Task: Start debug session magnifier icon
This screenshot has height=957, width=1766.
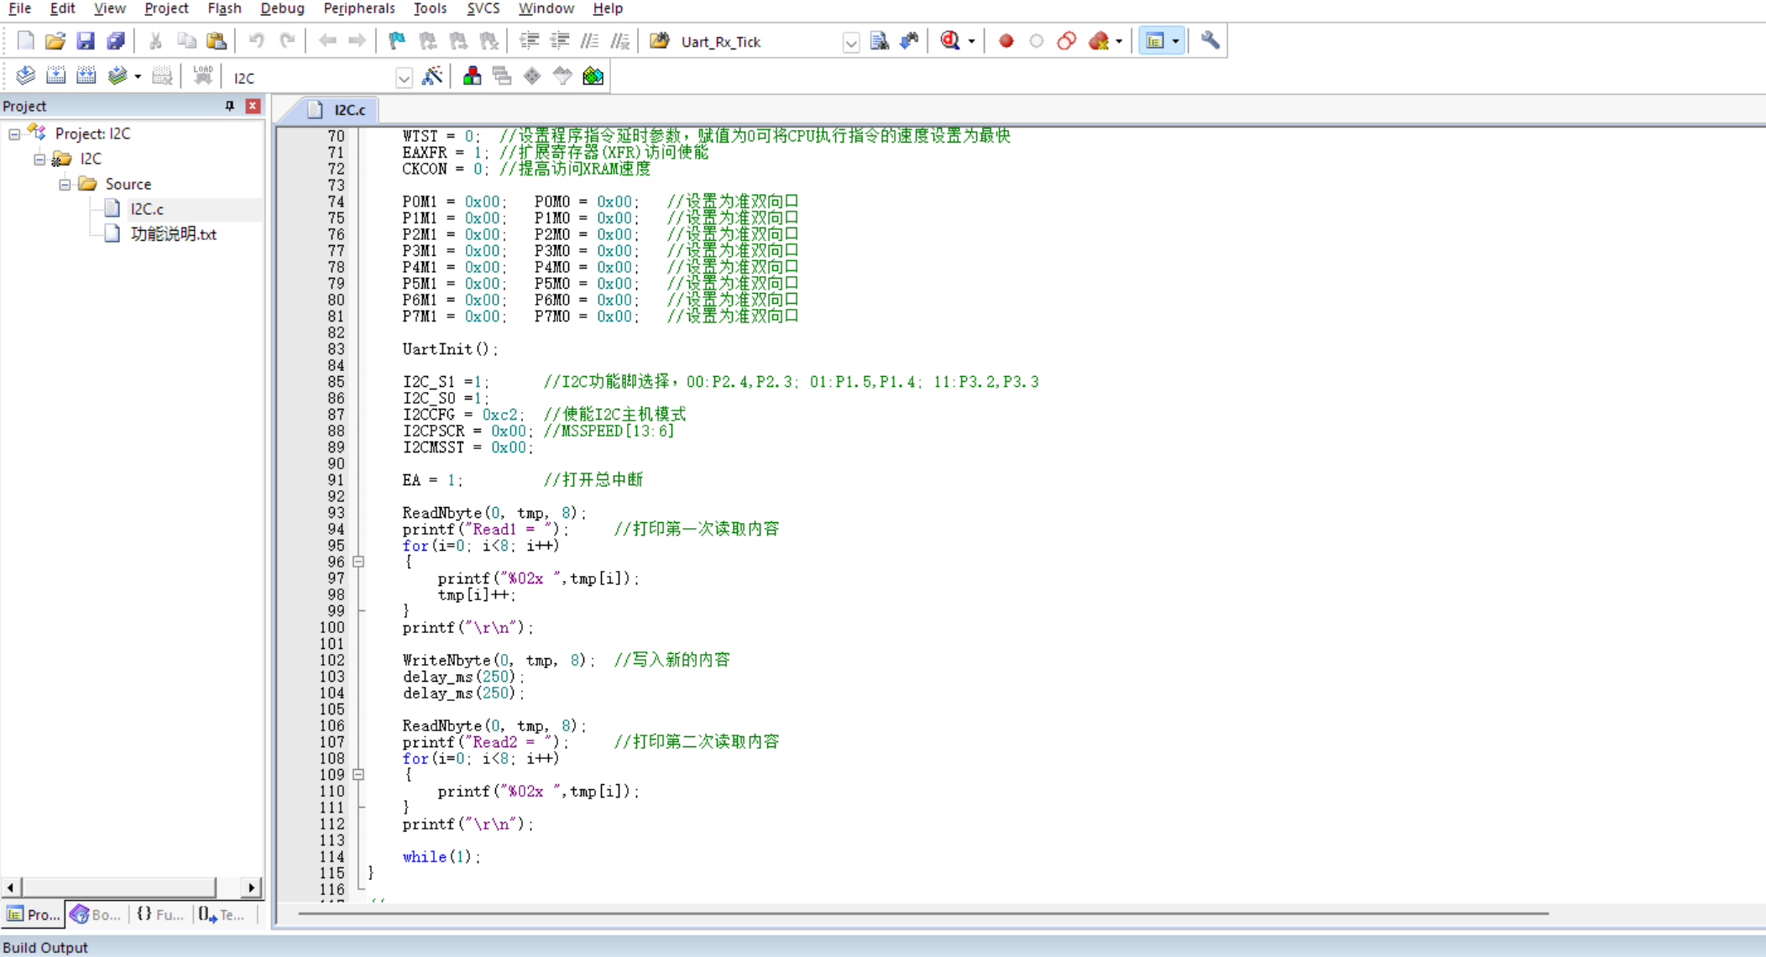Action: (950, 41)
